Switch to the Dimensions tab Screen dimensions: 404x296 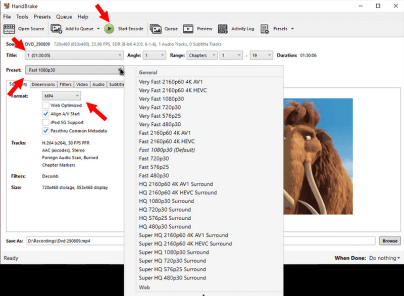43,84
